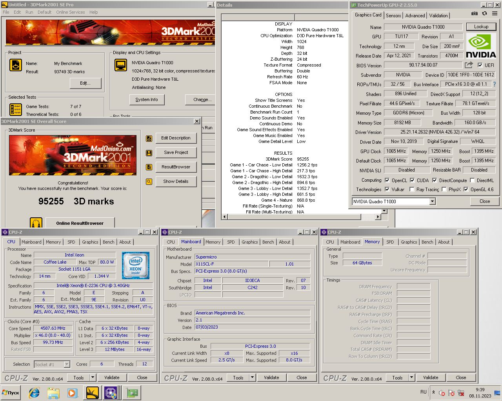Click the BIOS share/export arrow icon
This screenshot has width=502, height=401.
click(469, 65)
